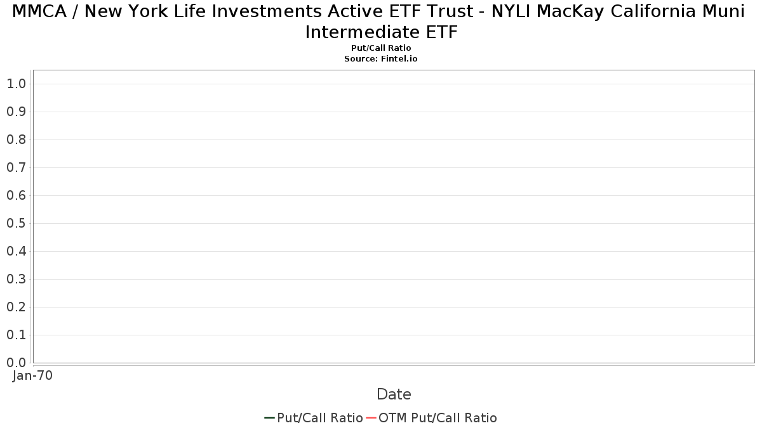Click the red OTM Put/Call Ratio line swatch
The width and height of the screenshot is (762, 428).
pyautogui.click(x=371, y=418)
